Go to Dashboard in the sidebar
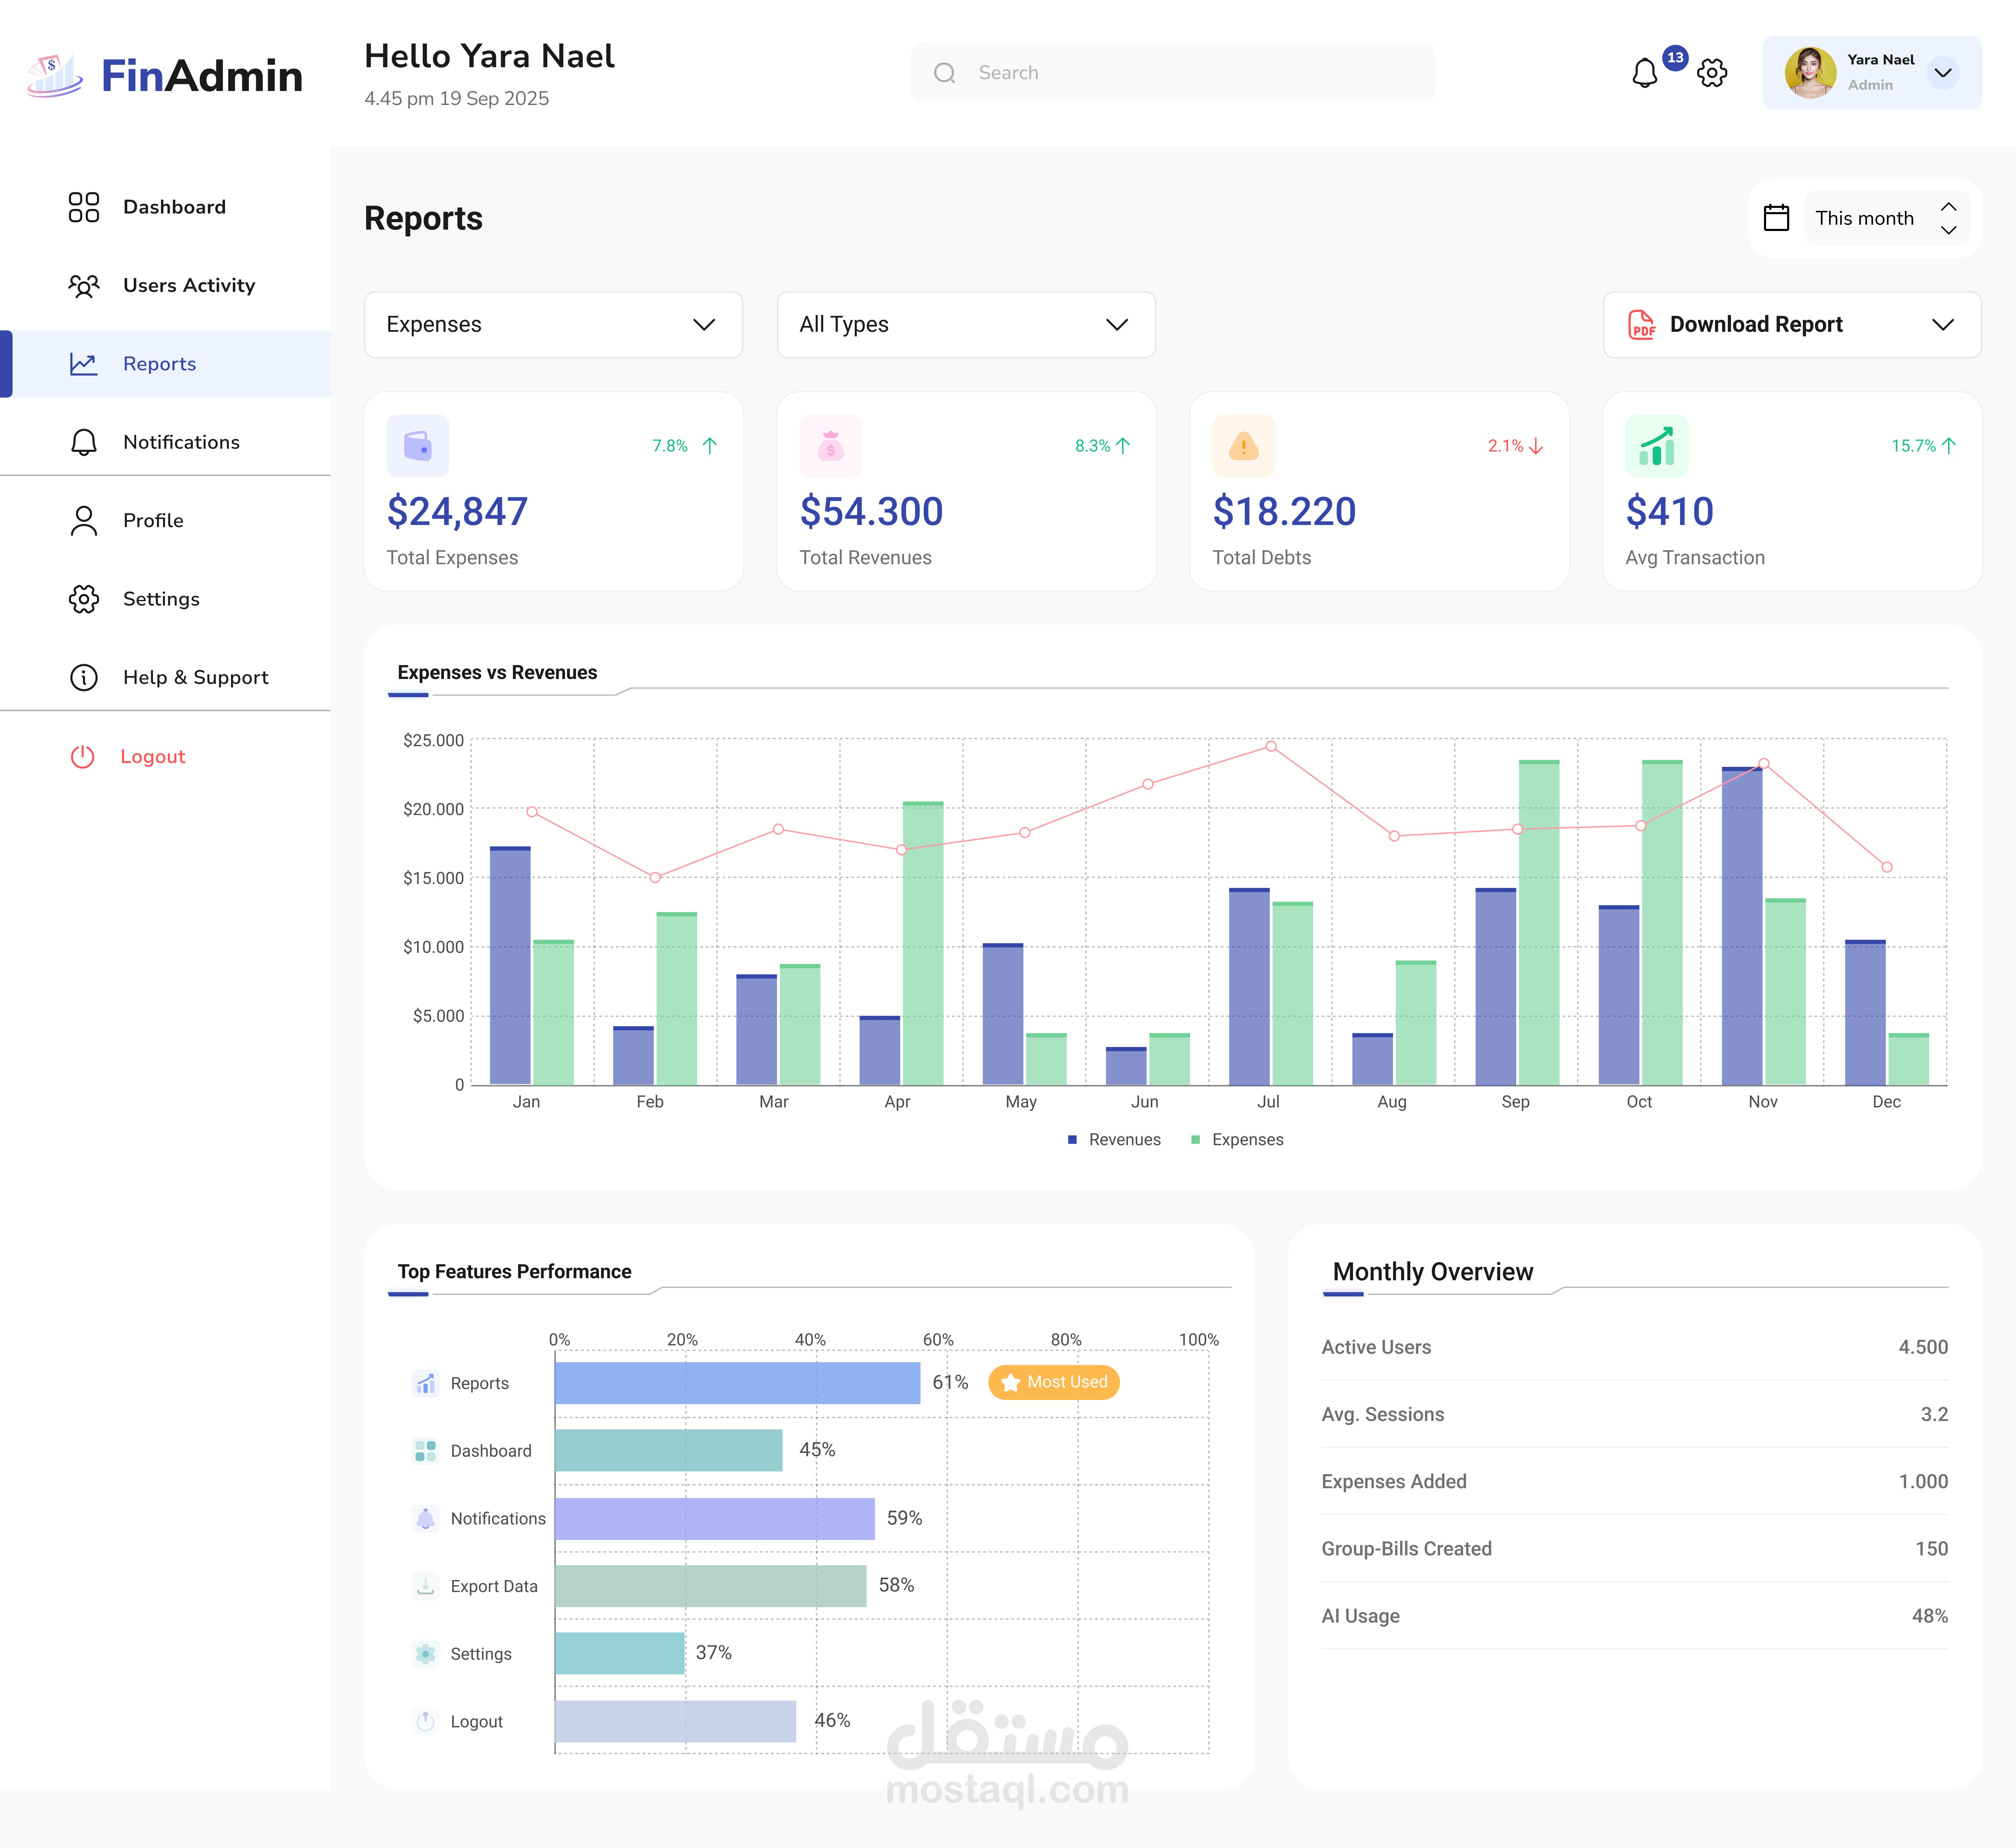Image resolution: width=2016 pixels, height=1848 pixels. [165, 207]
